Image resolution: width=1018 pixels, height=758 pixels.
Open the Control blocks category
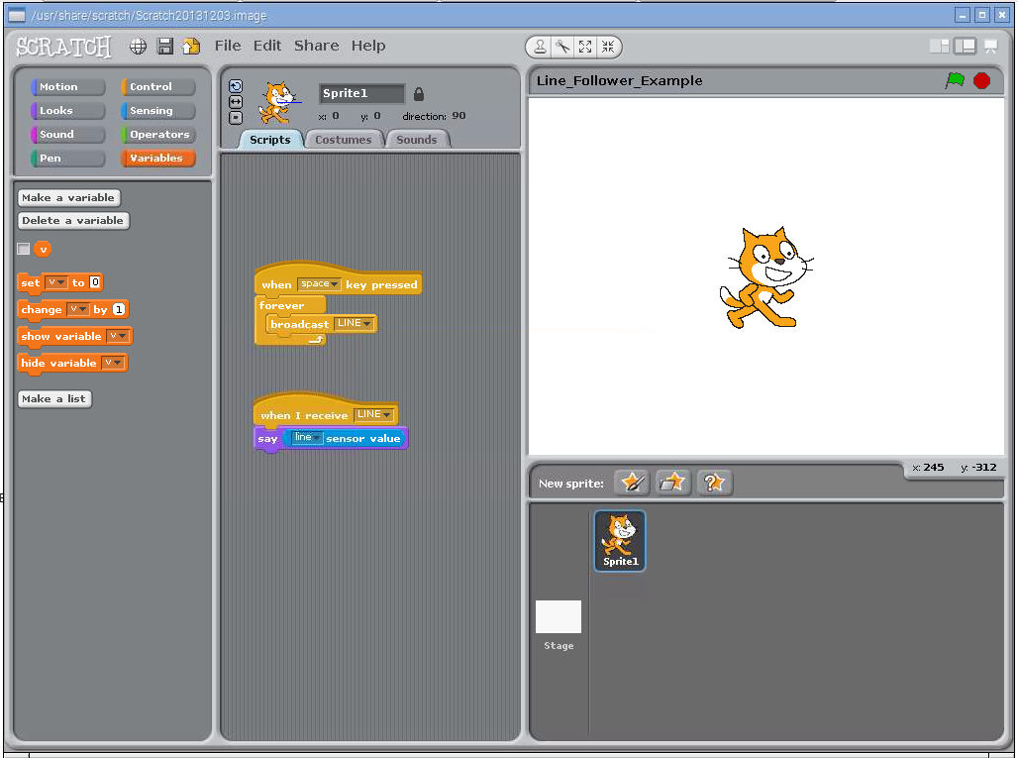point(157,86)
